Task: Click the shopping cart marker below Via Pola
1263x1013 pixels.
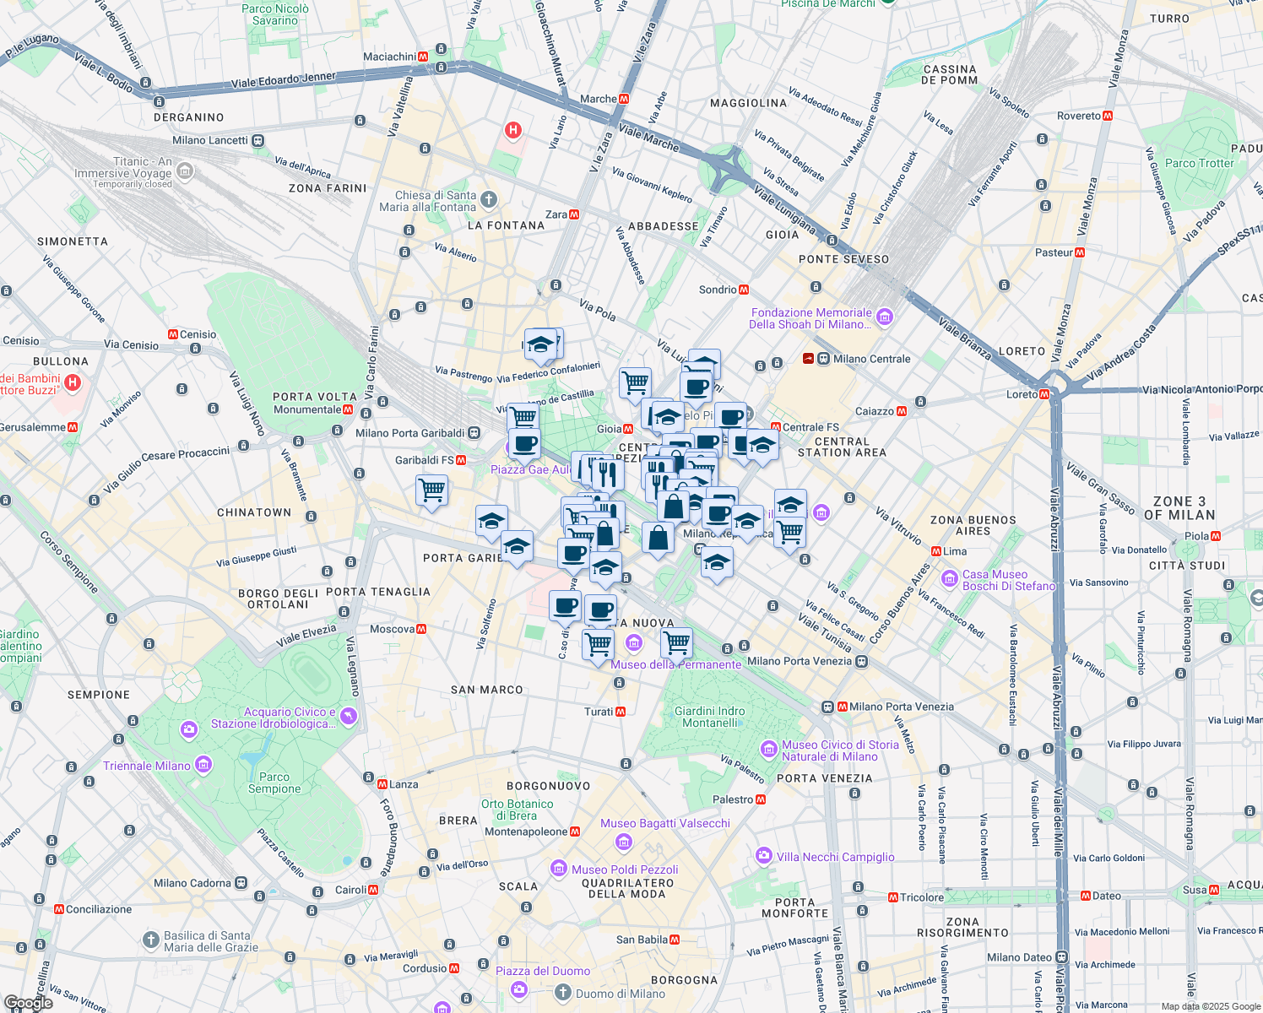Action: click(635, 382)
